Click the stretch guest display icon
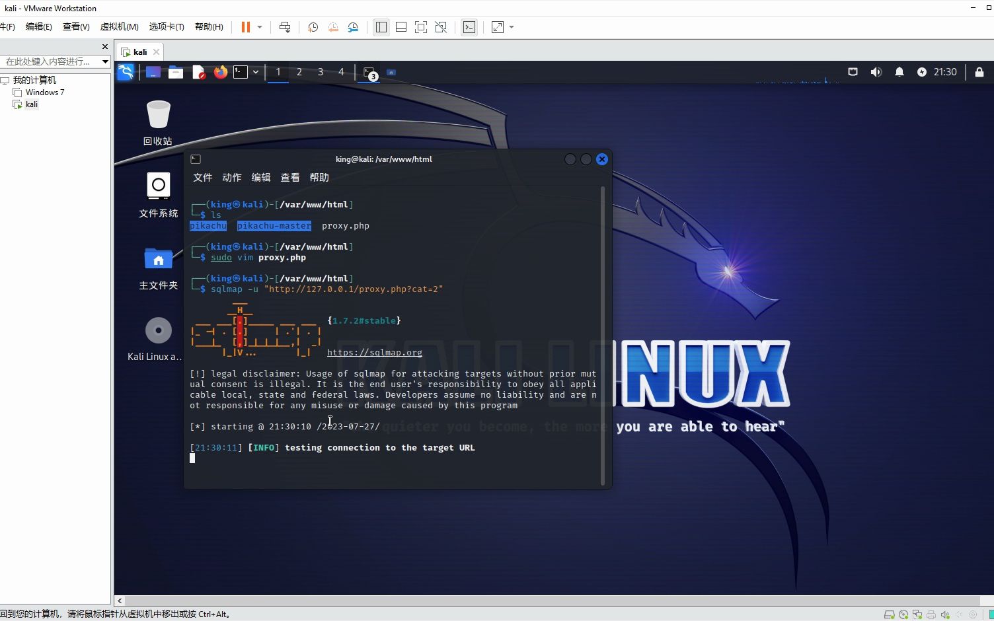The image size is (994, 621). (498, 27)
